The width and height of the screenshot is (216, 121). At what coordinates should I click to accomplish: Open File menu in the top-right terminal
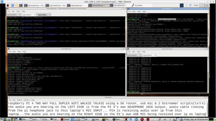point(129,11)
